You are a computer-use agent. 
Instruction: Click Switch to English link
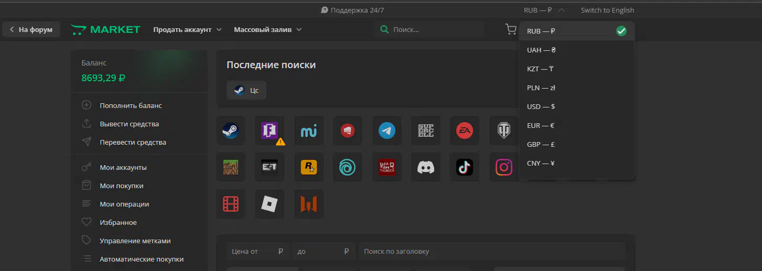pyautogui.click(x=607, y=10)
